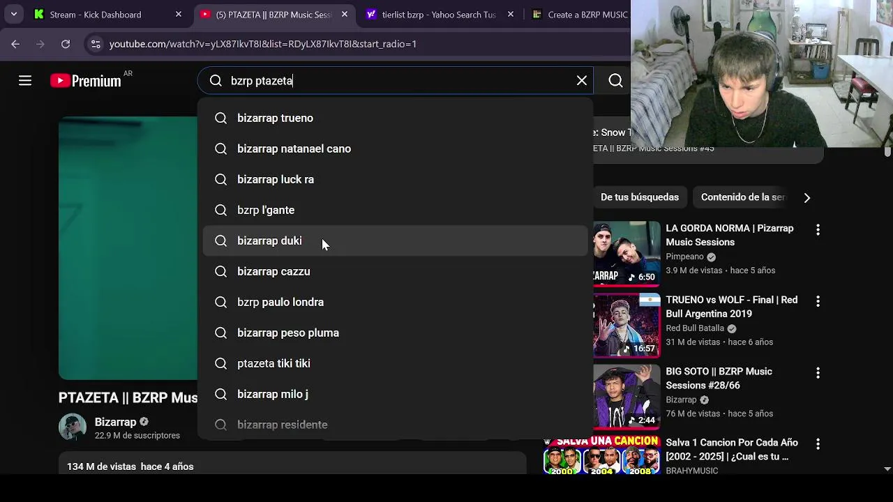The image size is (893, 502).
Task: Go back with browser back arrow
Action: 15,44
